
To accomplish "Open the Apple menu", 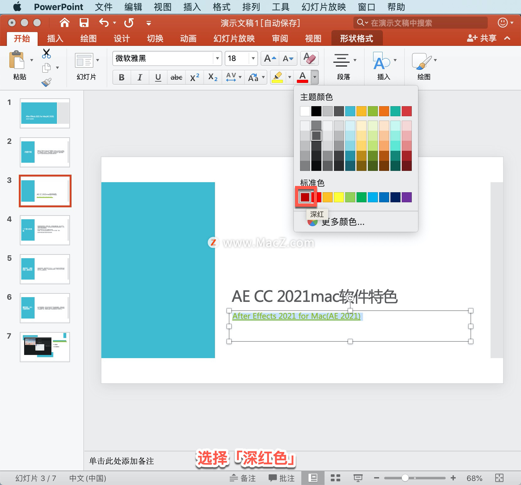I will click(x=18, y=7).
